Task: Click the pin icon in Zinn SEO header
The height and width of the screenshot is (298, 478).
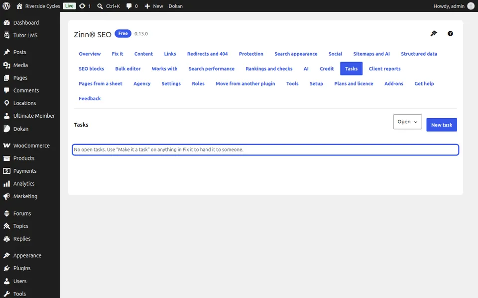Action: click(434, 33)
